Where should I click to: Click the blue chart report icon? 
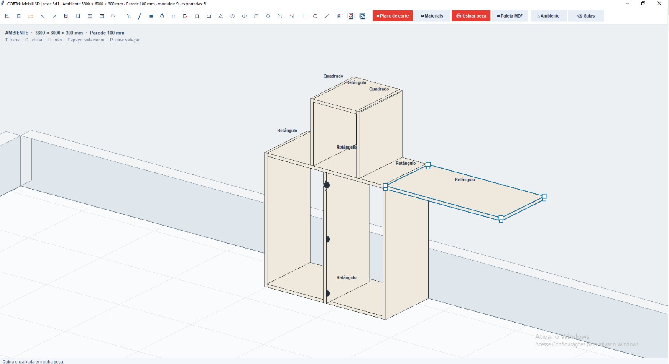(363, 16)
